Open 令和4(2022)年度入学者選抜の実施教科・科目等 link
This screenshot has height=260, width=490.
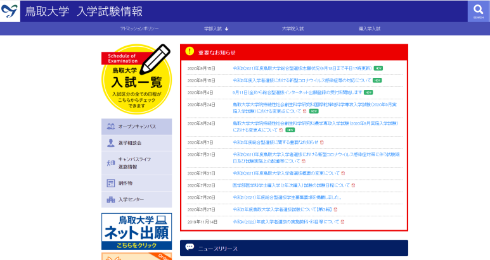(x=286, y=222)
